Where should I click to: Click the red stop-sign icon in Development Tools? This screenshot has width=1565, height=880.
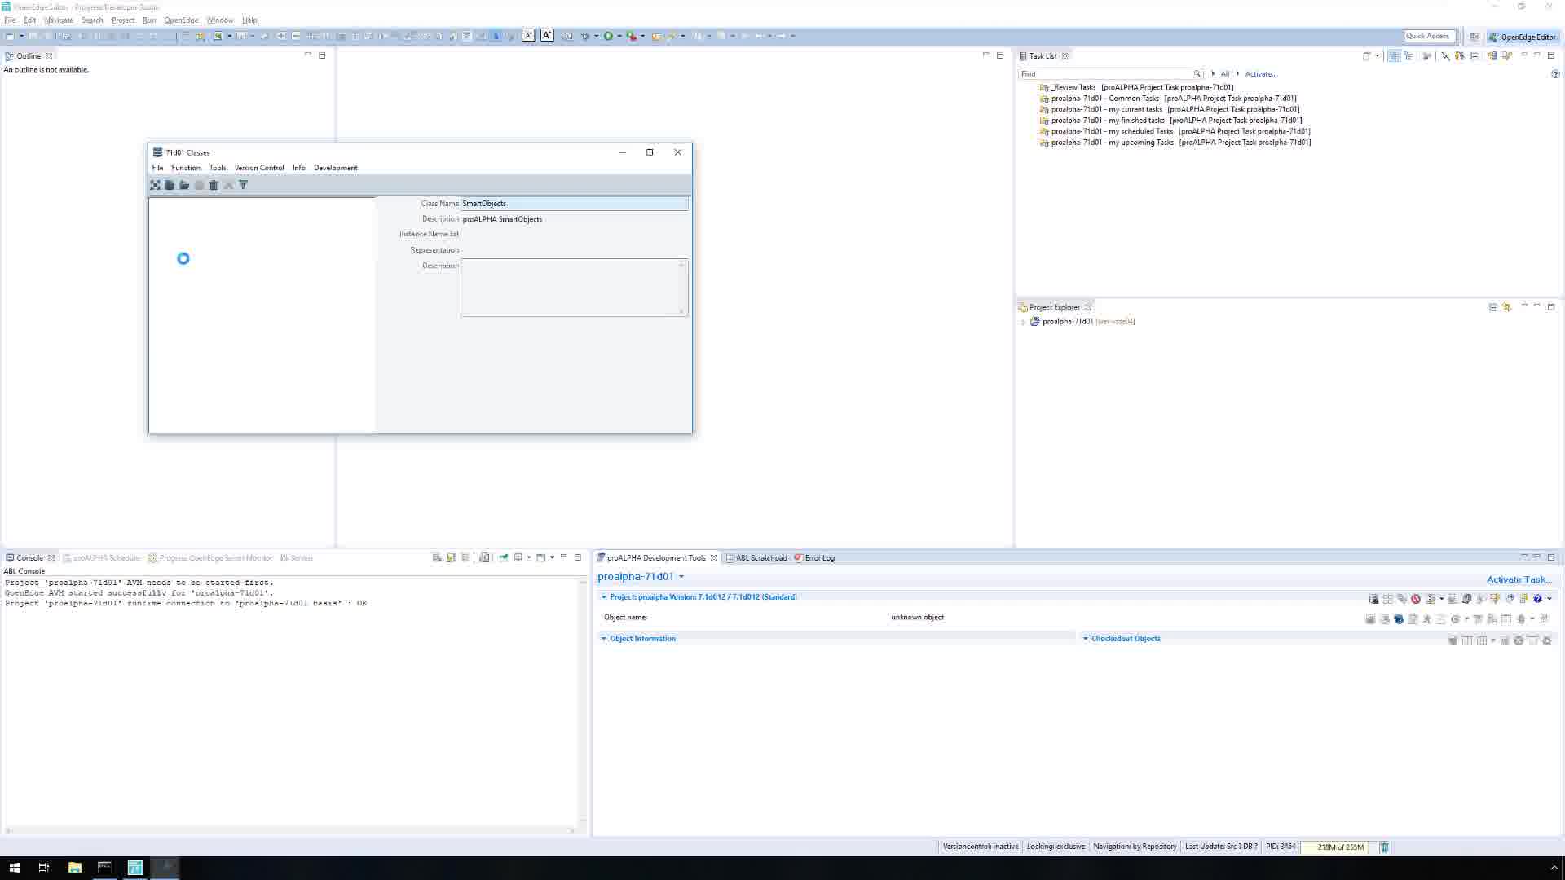1416,599
